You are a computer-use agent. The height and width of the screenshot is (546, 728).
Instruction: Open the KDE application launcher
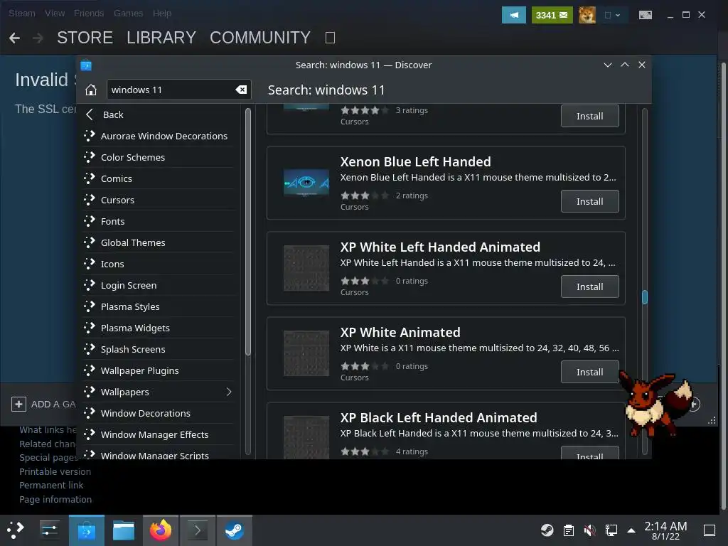(x=16, y=530)
